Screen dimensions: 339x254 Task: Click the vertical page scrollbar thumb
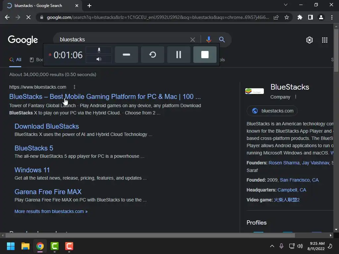[336, 50]
